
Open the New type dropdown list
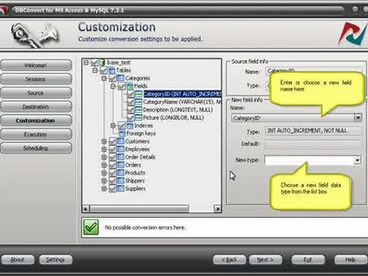(357, 160)
